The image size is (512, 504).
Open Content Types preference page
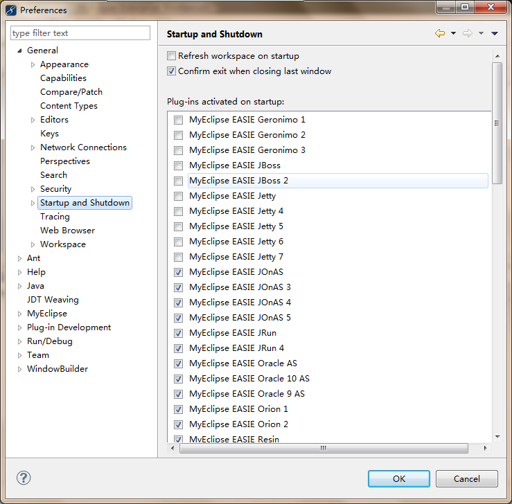click(x=69, y=106)
